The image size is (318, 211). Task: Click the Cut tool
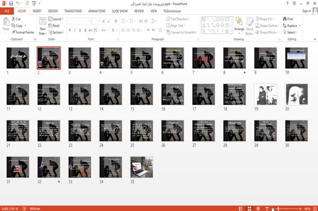pos(16,19)
